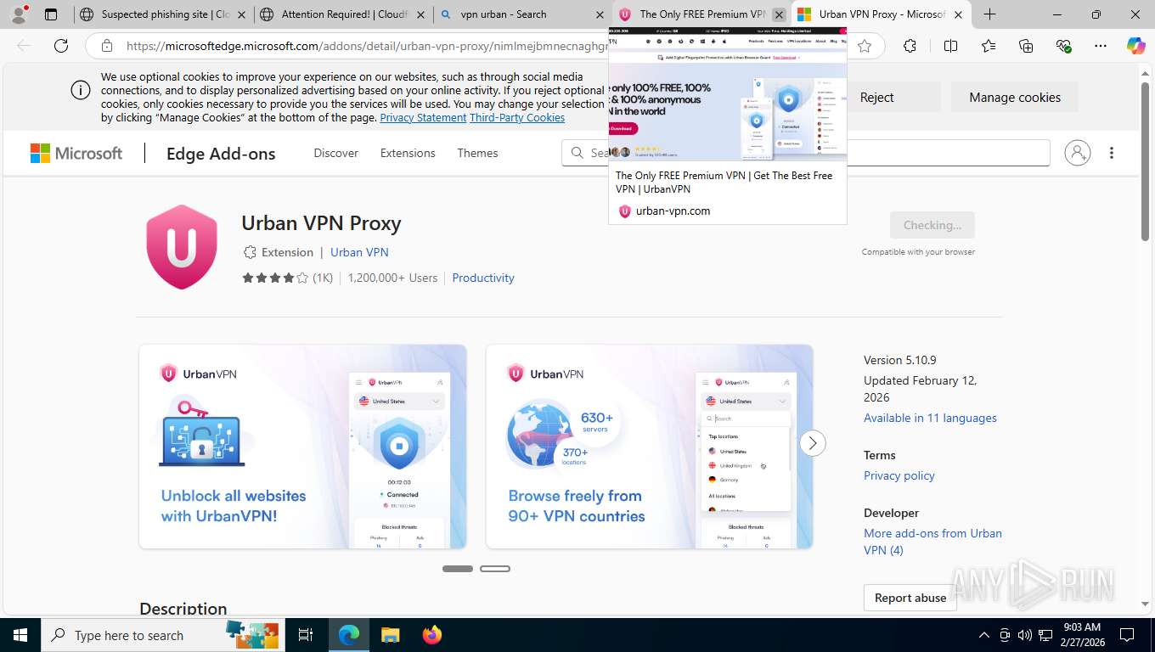This screenshot has width=1155, height=652.
Task: Show hidden system tray icons
Action: pos(984,635)
